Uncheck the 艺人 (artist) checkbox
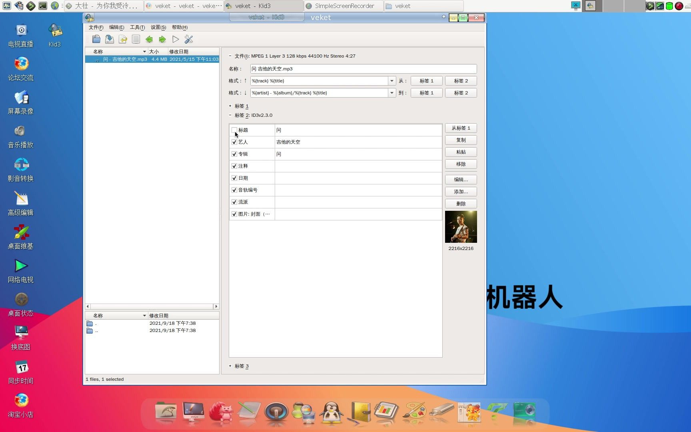 [234, 142]
